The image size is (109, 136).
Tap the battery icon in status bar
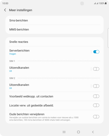(x=106, y=3)
